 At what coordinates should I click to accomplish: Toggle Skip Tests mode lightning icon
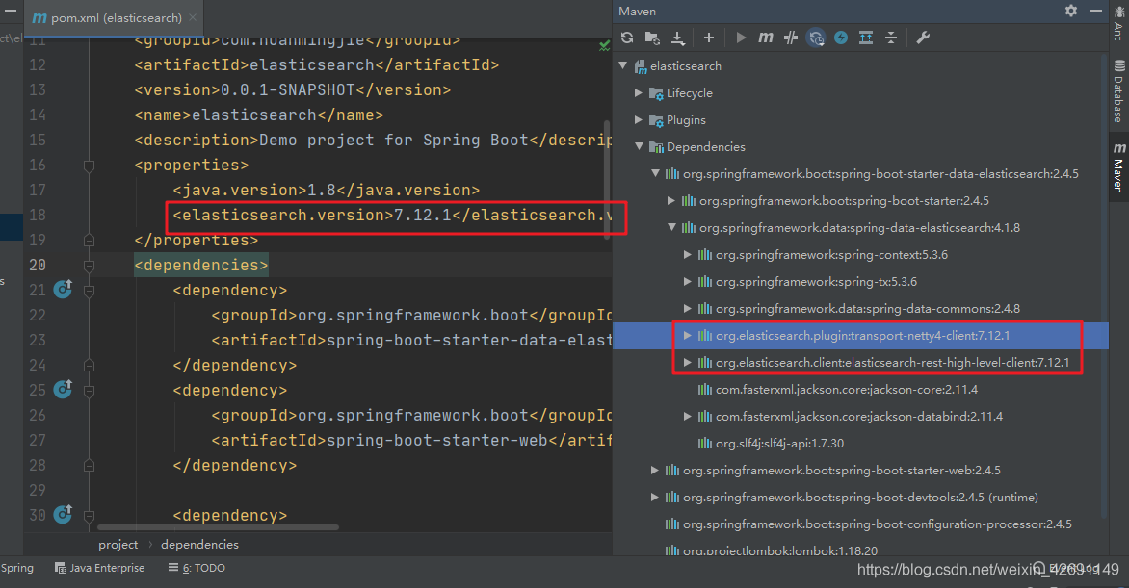pos(841,38)
